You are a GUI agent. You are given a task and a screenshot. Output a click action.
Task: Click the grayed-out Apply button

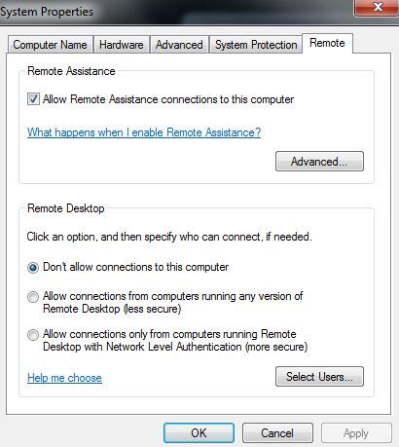(356, 433)
